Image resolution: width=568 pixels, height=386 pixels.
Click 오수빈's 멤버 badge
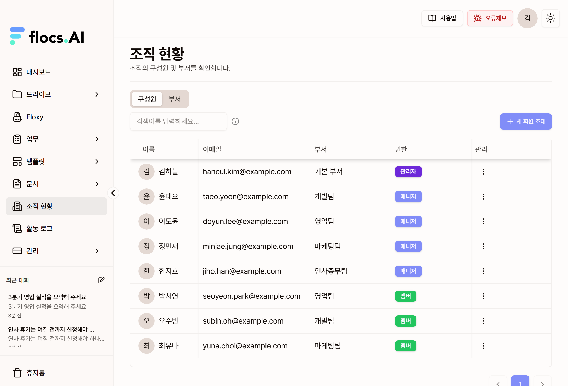pos(405,321)
